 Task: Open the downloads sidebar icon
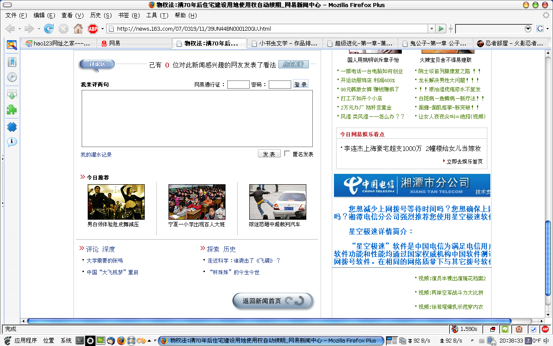pos(12,94)
